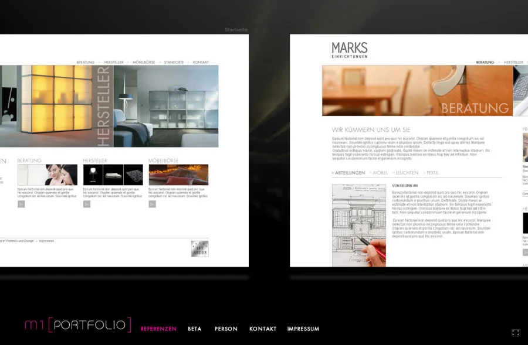The width and height of the screenshot is (528, 345).
Task: Click the Möbelbörse link in top navigation
Action: click(144, 62)
